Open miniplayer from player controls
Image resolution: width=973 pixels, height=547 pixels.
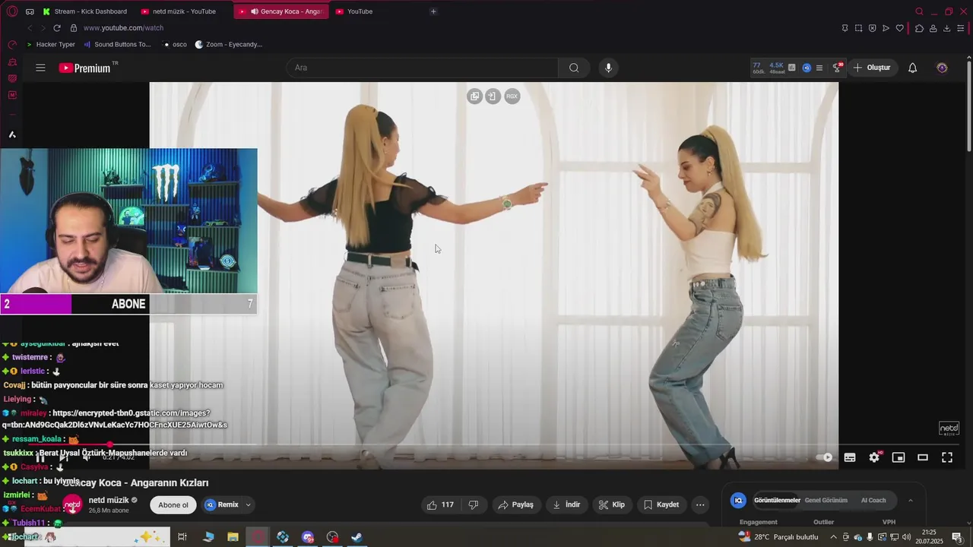point(899,457)
